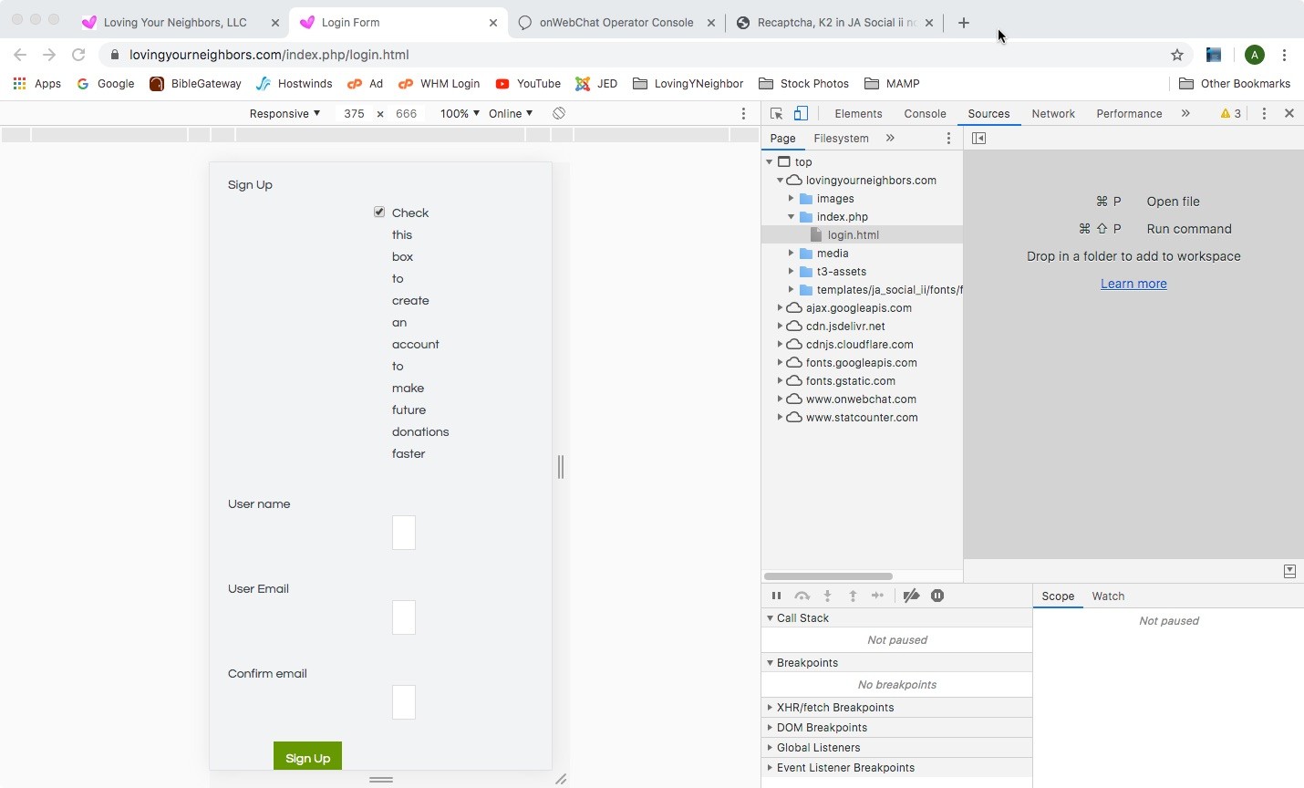Switch to the Network tab
1304x788 pixels.
pos(1053,114)
